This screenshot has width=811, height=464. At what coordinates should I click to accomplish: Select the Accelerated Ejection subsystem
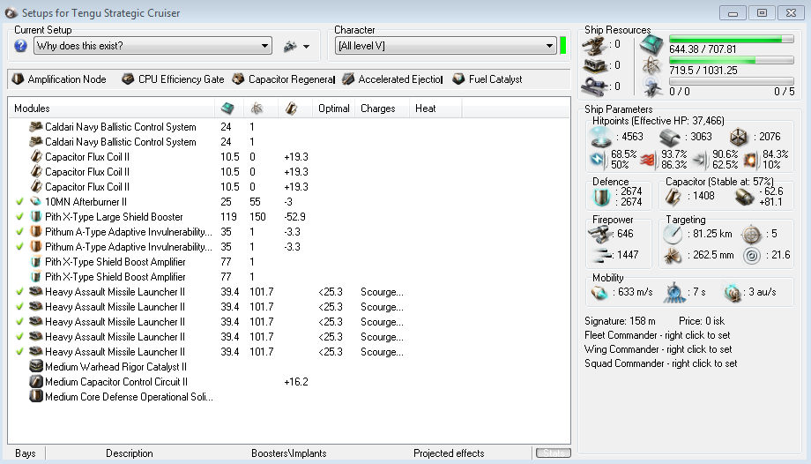pos(392,79)
